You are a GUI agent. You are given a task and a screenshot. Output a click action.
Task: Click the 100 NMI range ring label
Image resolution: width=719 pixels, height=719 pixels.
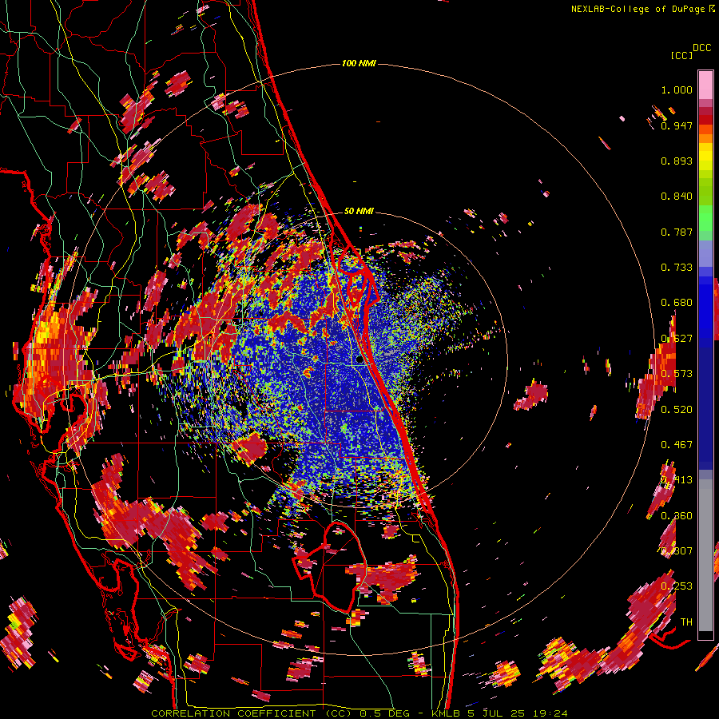[x=359, y=63]
